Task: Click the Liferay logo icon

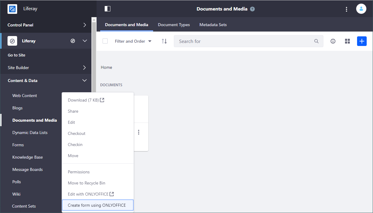Action: point(12,9)
